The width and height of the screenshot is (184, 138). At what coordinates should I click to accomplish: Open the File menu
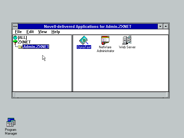click(18, 32)
